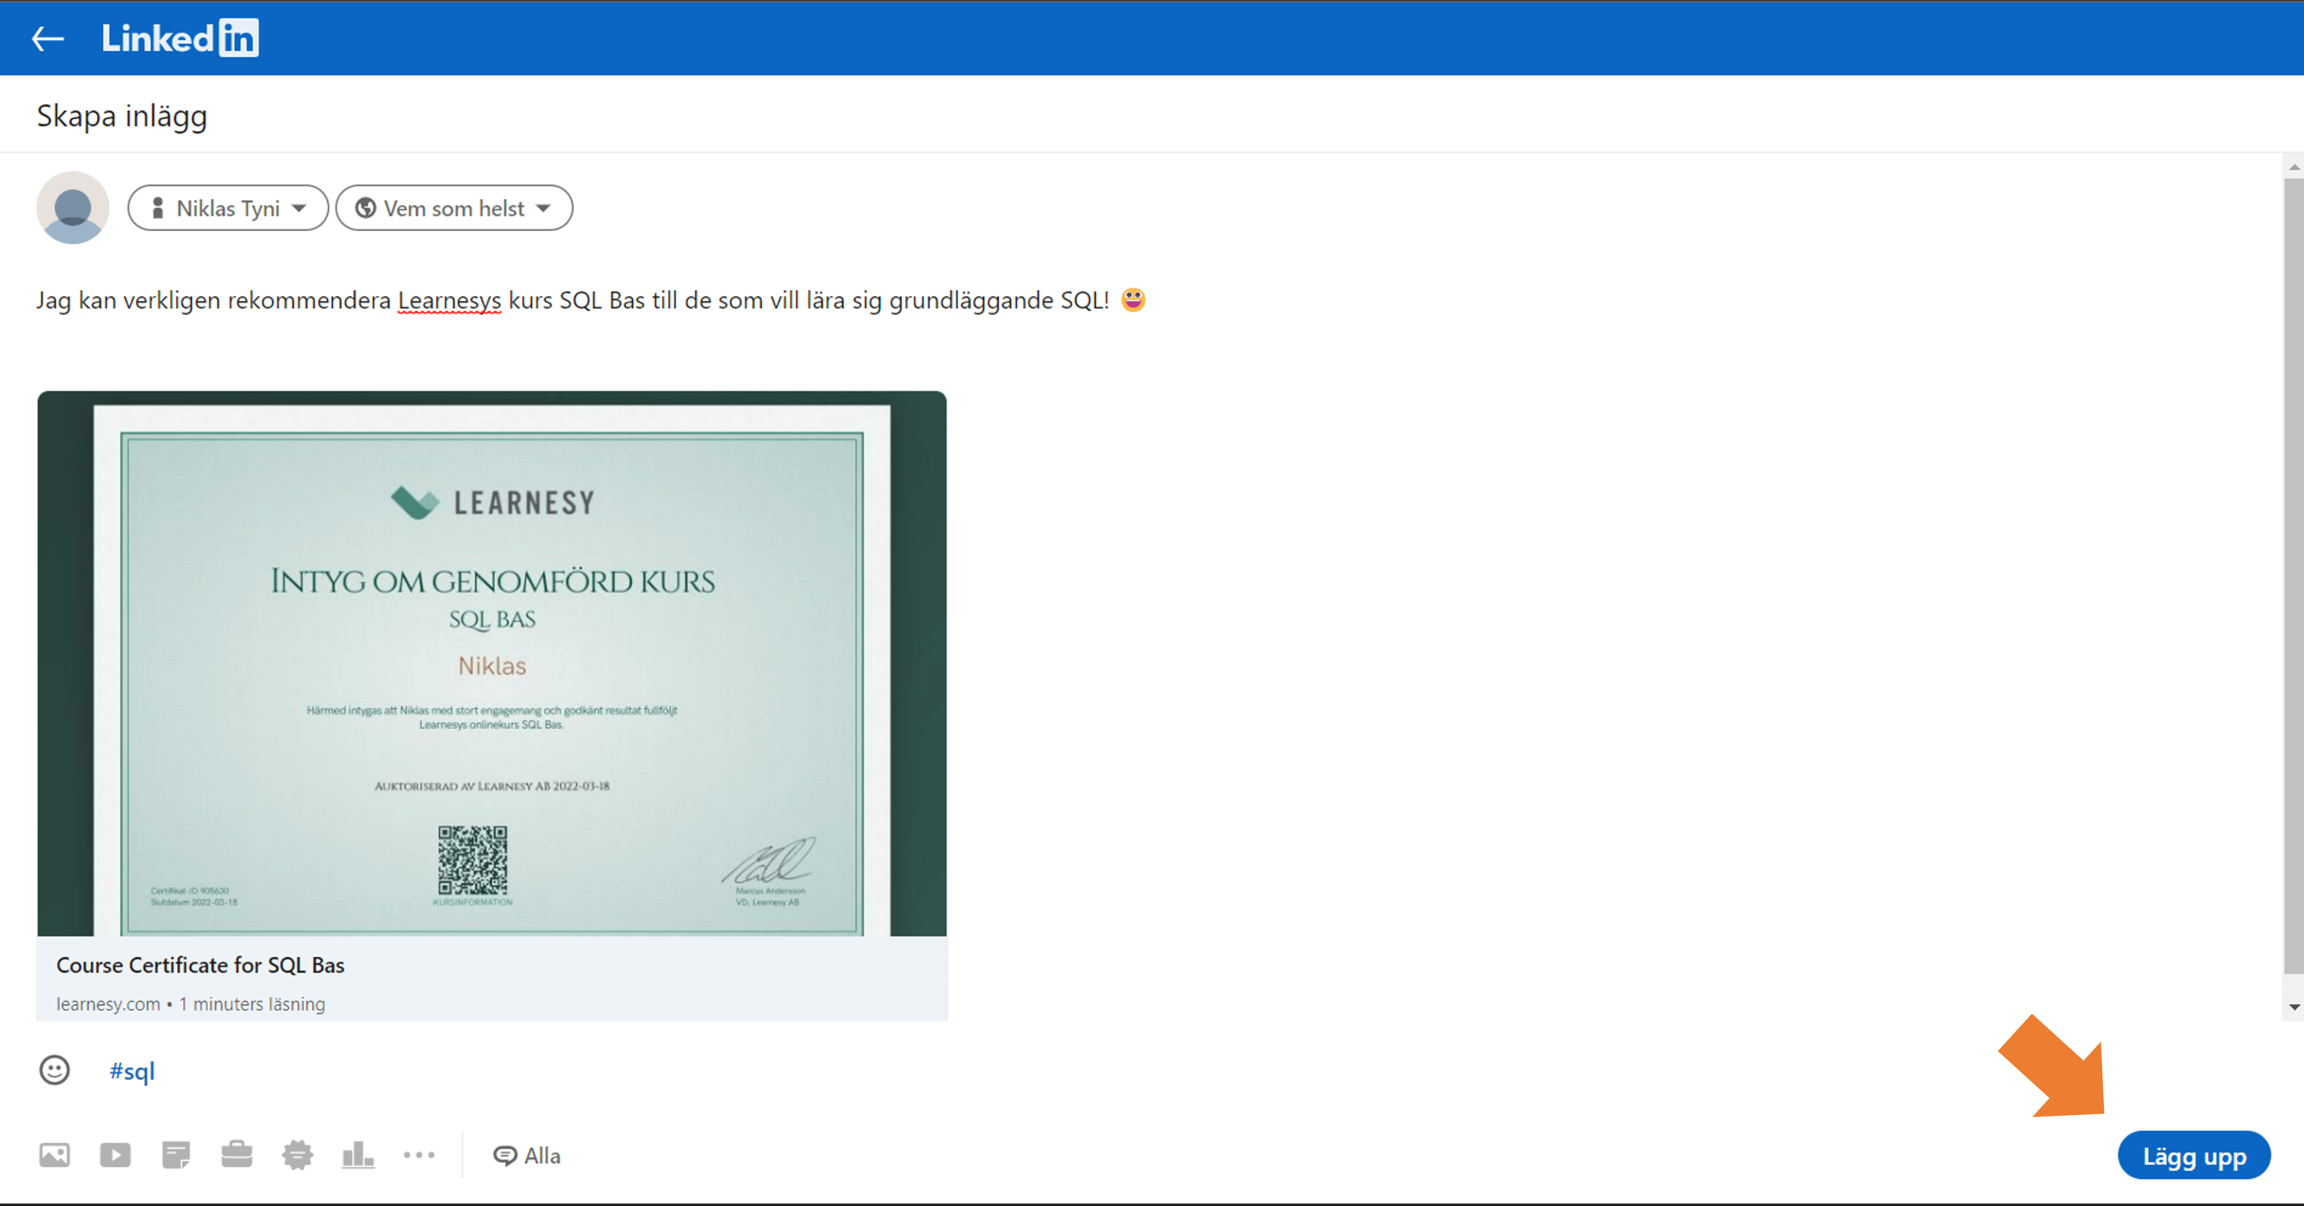
Task: Open the Vem som helst visibility dropdown
Action: click(x=454, y=208)
